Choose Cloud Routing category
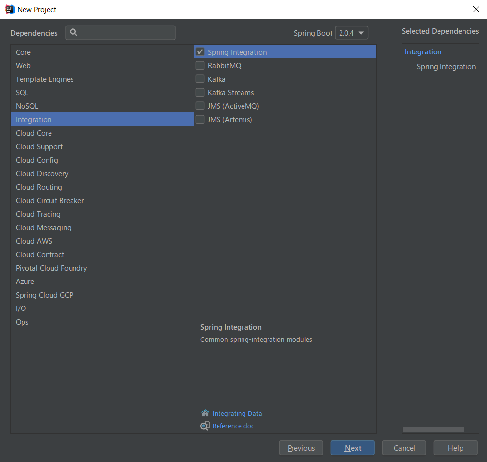The width and height of the screenshot is (487, 462). point(102,187)
